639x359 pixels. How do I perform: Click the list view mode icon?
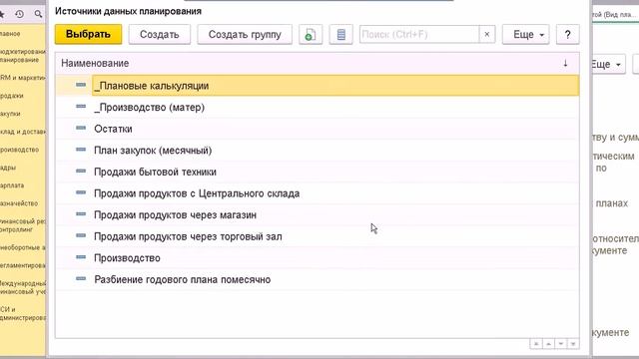pos(341,34)
